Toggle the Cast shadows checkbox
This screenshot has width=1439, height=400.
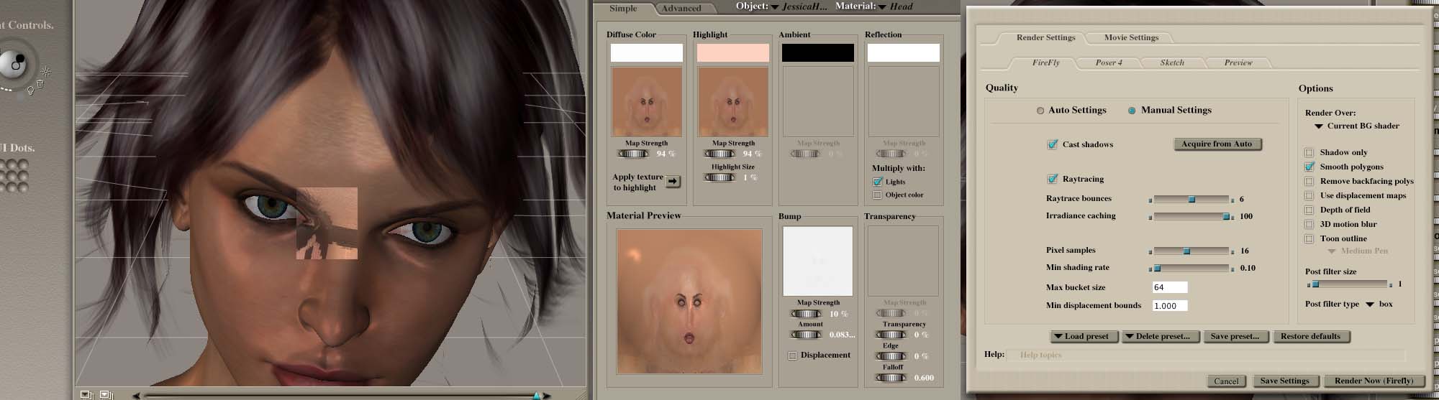[x=1053, y=144]
